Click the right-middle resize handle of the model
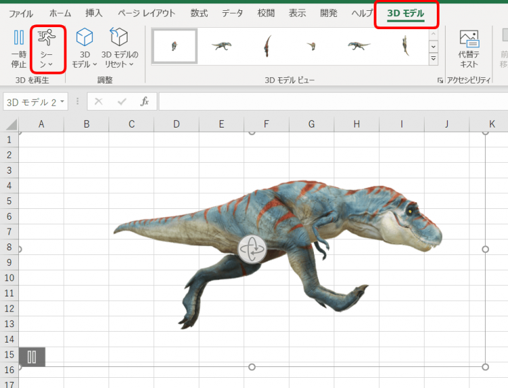The image size is (508, 388). [485, 249]
